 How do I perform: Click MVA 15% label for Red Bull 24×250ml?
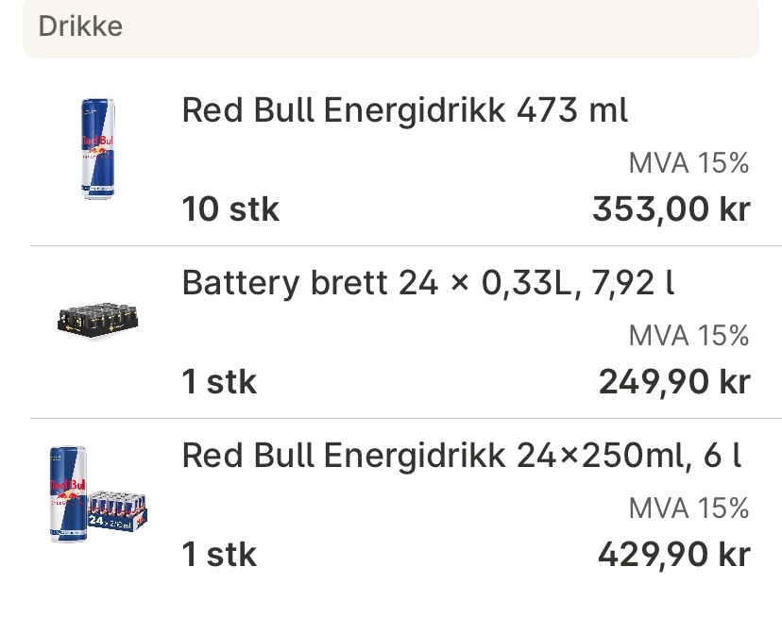[x=688, y=509]
